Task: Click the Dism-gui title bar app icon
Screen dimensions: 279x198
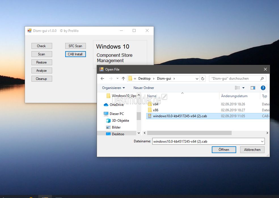Action: tap(29, 31)
